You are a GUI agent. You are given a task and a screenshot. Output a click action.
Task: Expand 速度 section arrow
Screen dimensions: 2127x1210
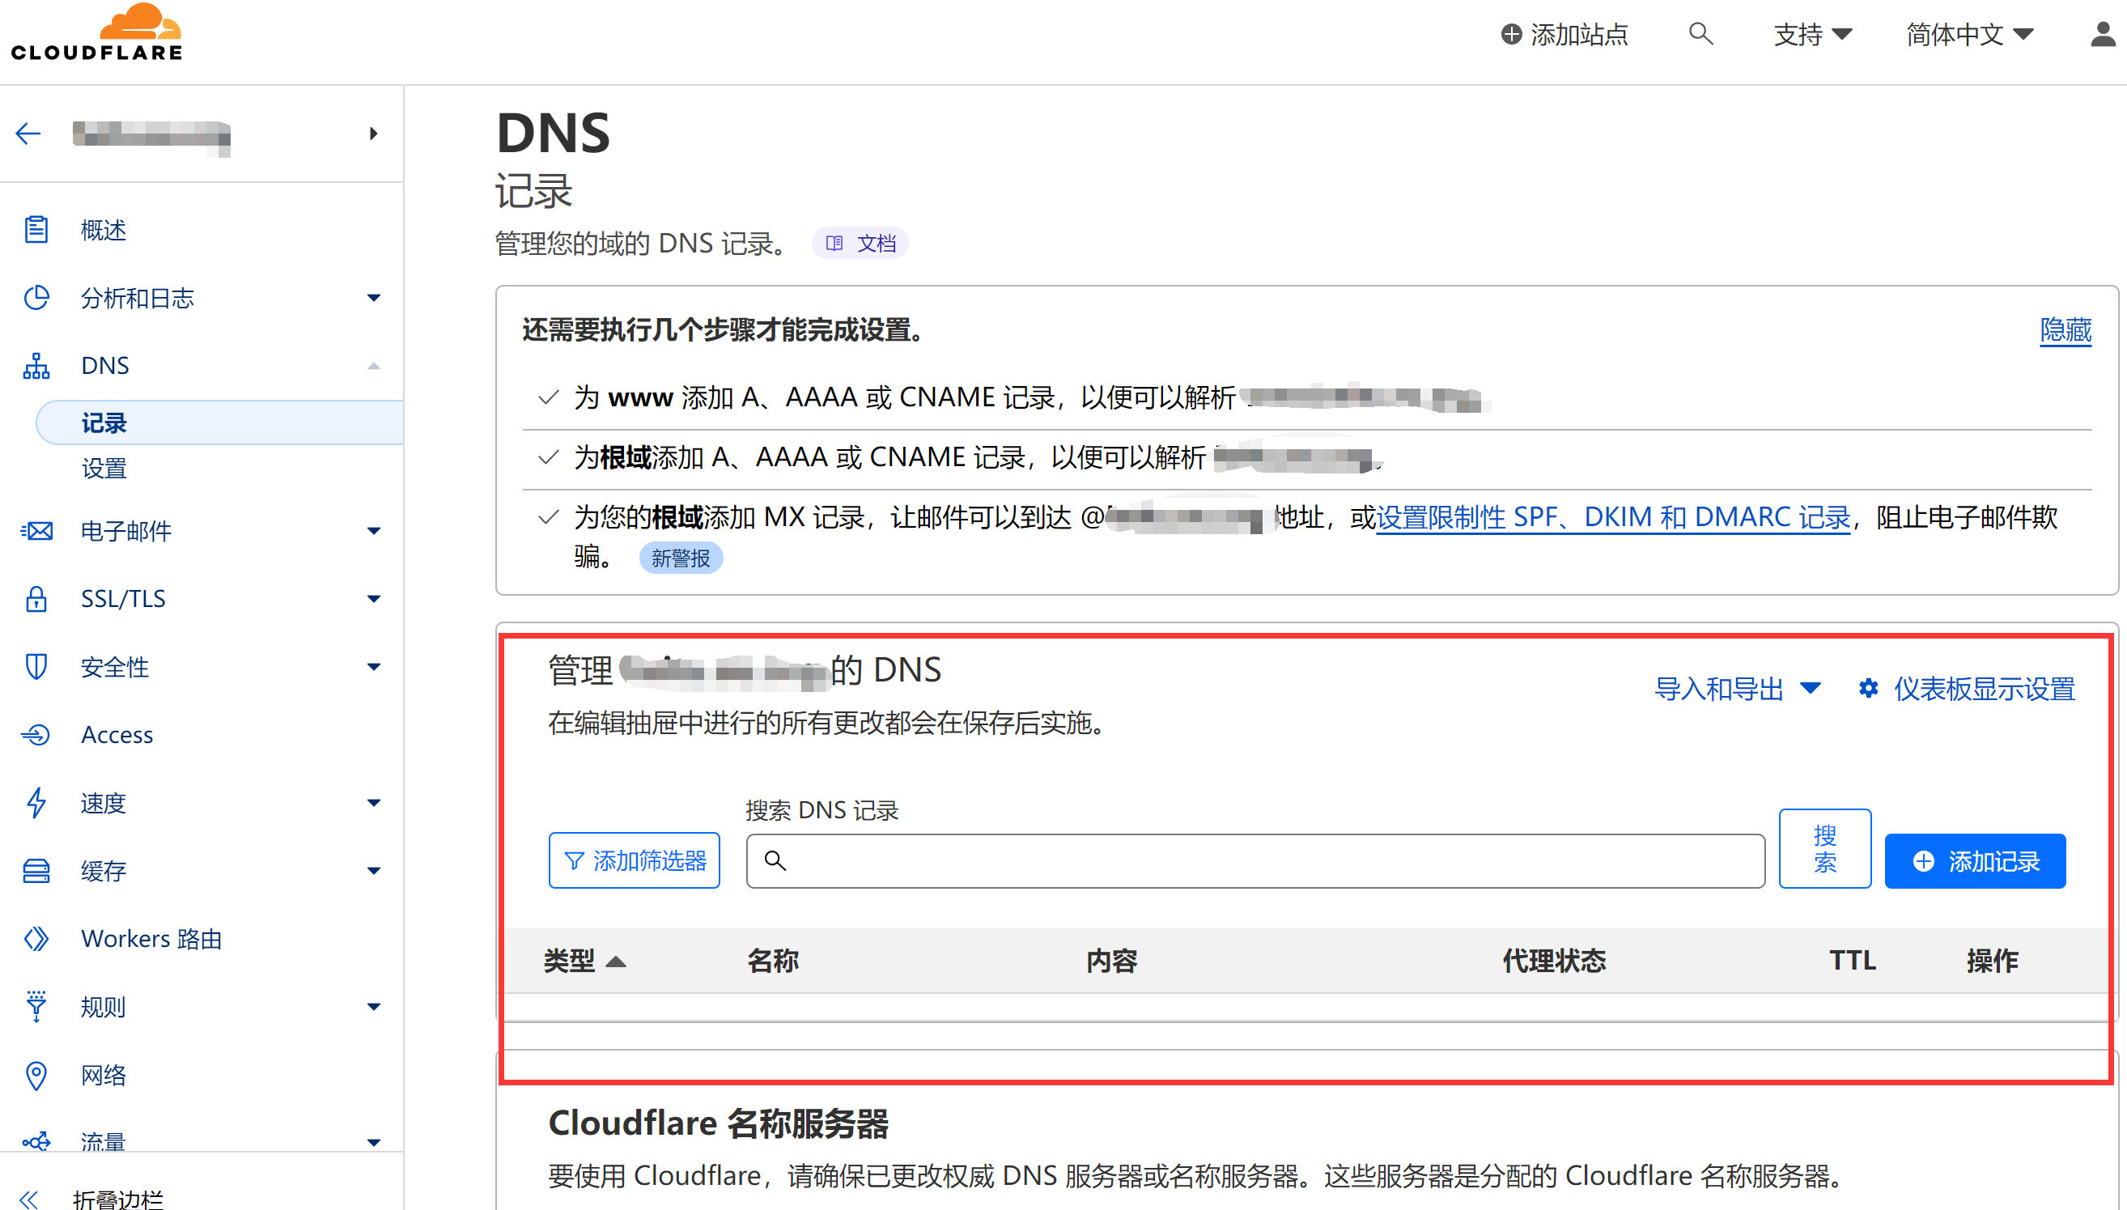pyautogui.click(x=374, y=803)
